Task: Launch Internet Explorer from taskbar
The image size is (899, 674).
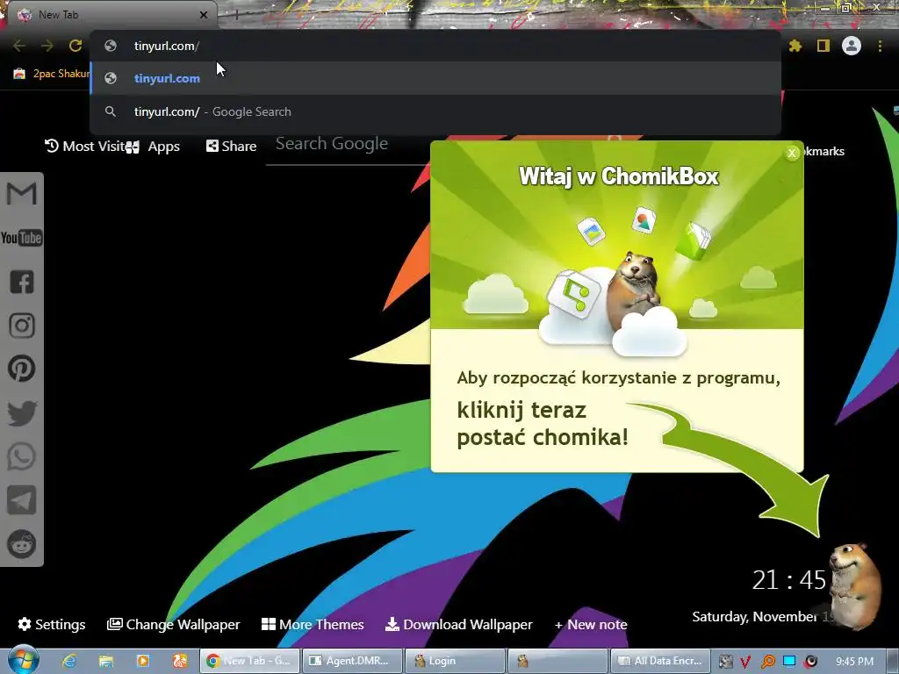Action: click(69, 661)
